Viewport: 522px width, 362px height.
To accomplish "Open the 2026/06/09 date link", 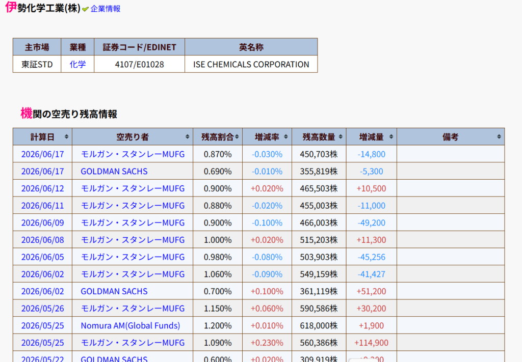I will pos(43,222).
